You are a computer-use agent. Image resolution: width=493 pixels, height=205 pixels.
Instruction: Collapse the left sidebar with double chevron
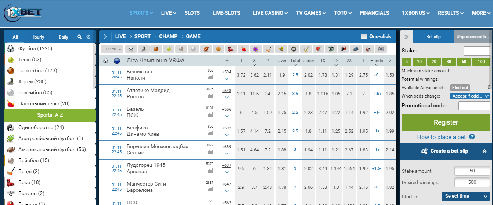tap(88, 37)
